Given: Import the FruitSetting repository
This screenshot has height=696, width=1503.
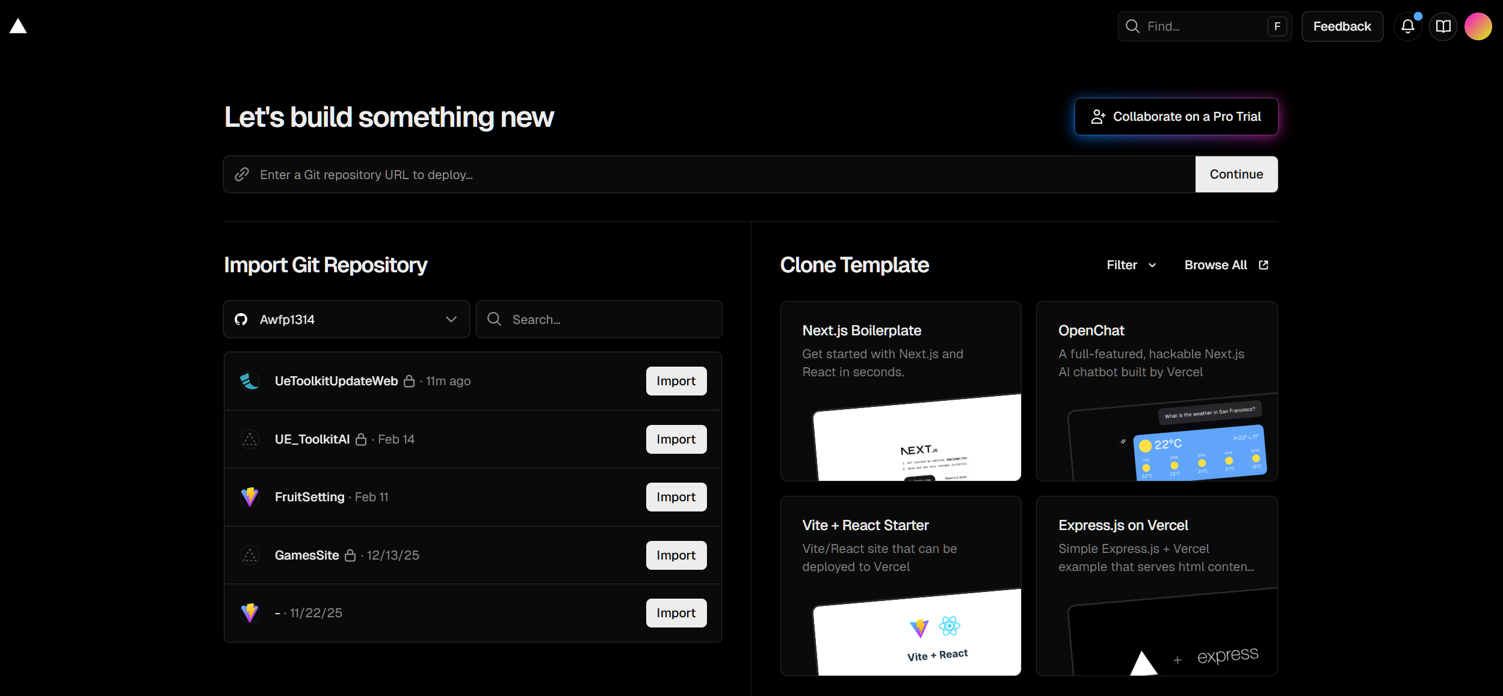Looking at the screenshot, I should pos(676,497).
